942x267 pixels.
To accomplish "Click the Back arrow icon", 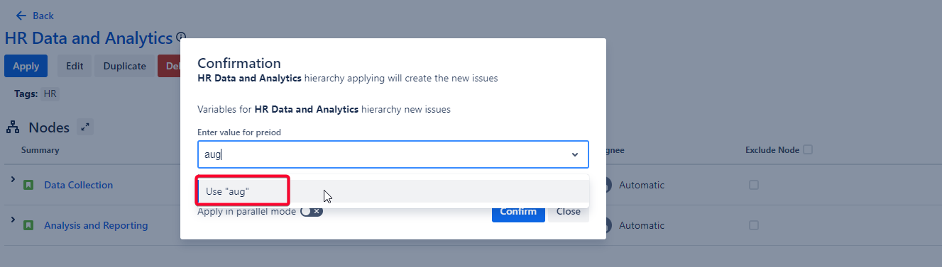I will [21, 16].
